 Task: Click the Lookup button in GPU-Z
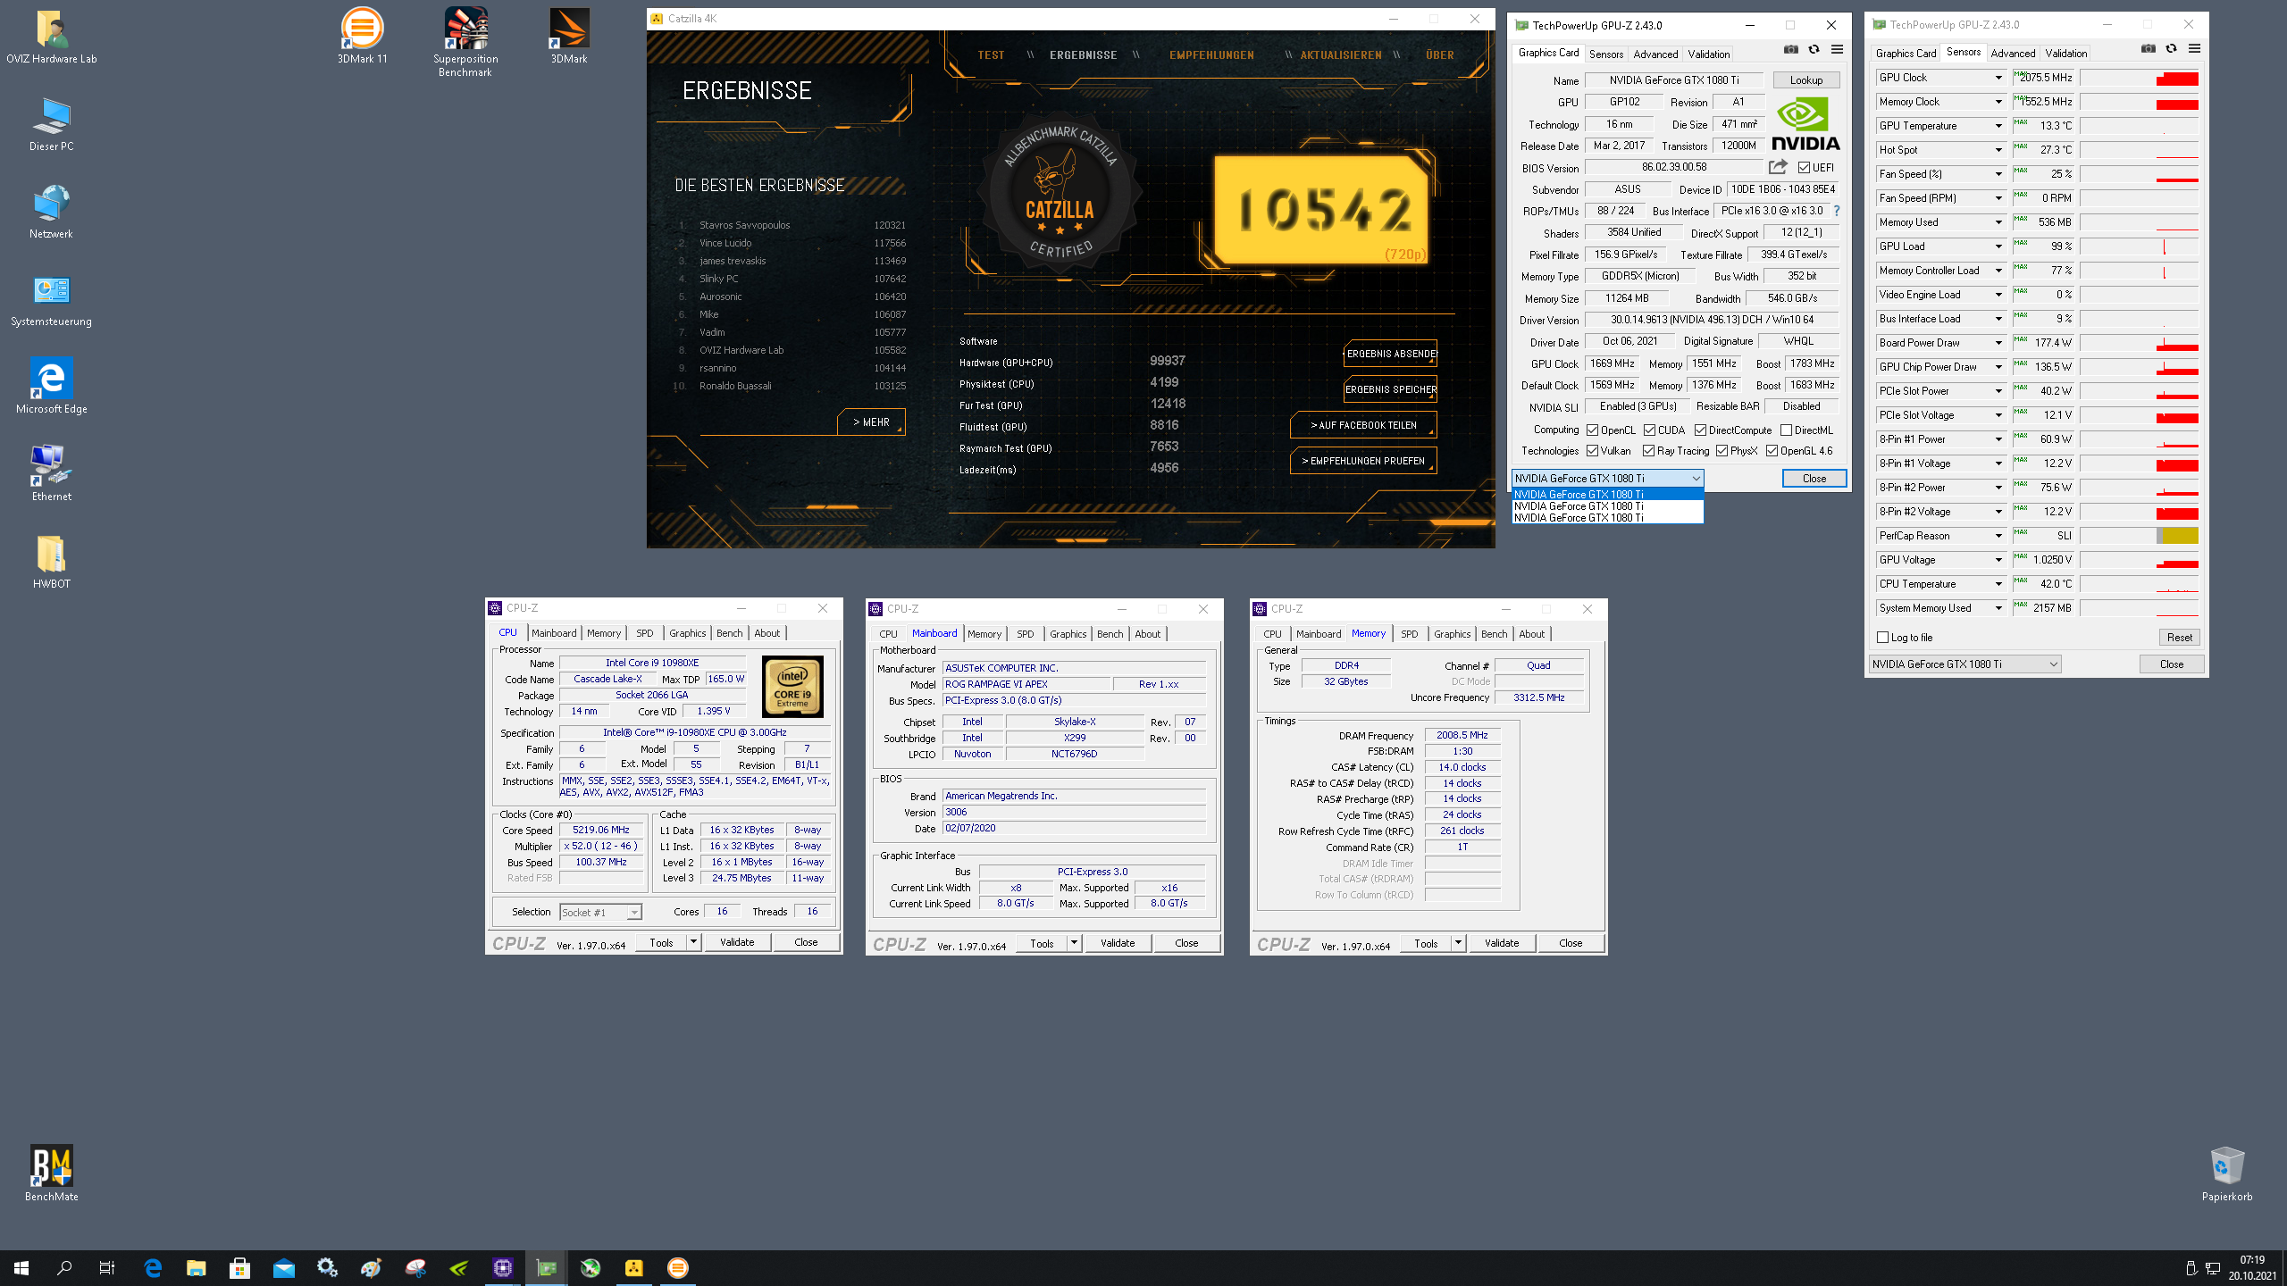[1806, 80]
